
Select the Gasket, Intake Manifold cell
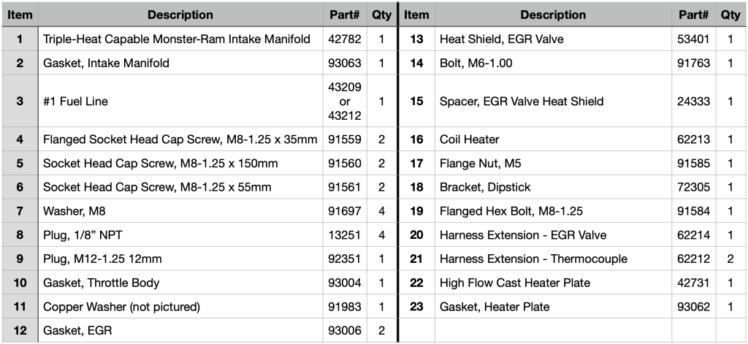tap(180, 63)
